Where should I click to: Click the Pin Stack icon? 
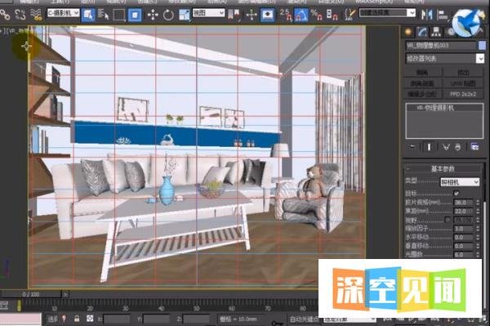[412, 147]
